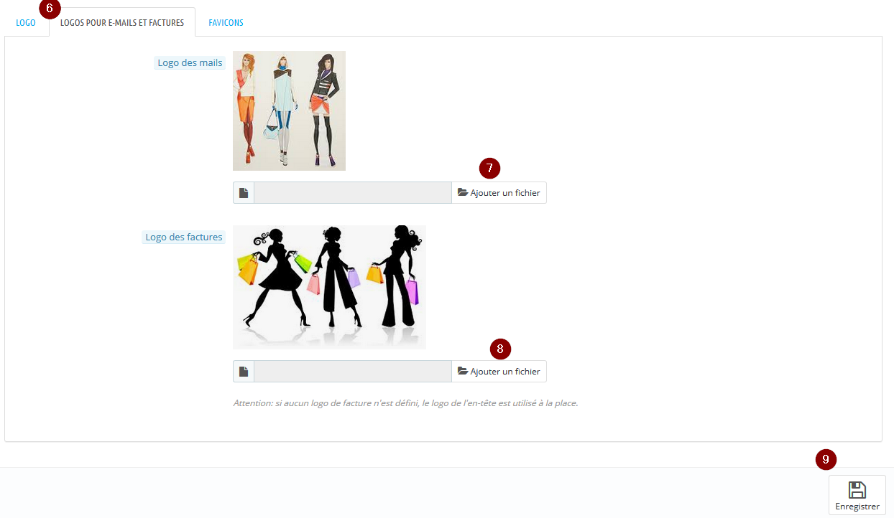894x518 pixels.
Task: Click Ajouter un fichier for Logo des factures
Action: pyautogui.click(x=499, y=371)
